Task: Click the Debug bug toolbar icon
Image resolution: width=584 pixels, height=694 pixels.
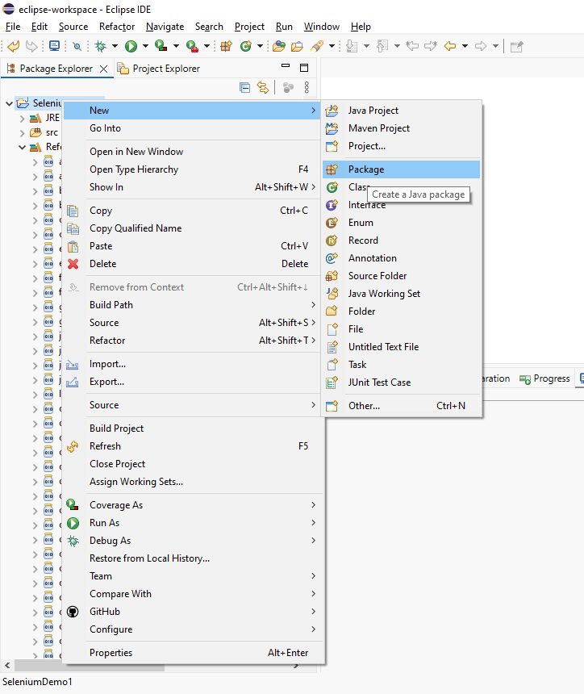Action: click(101, 46)
